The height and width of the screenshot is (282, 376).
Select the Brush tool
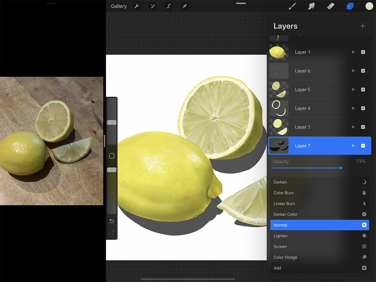[292, 6]
